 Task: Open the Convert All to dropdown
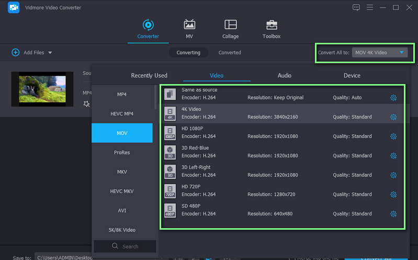pyautogui.click(x=380, y=52)
